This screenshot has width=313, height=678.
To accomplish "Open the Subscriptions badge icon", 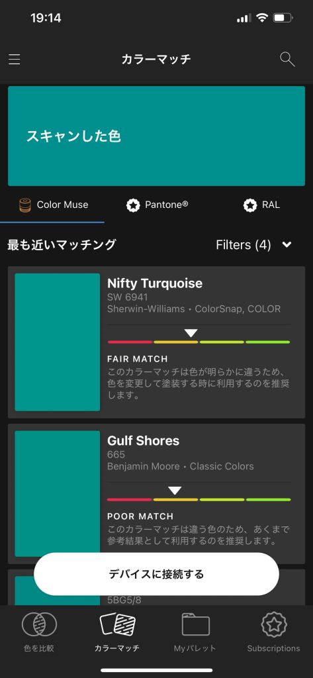I will tap(274, 624).
